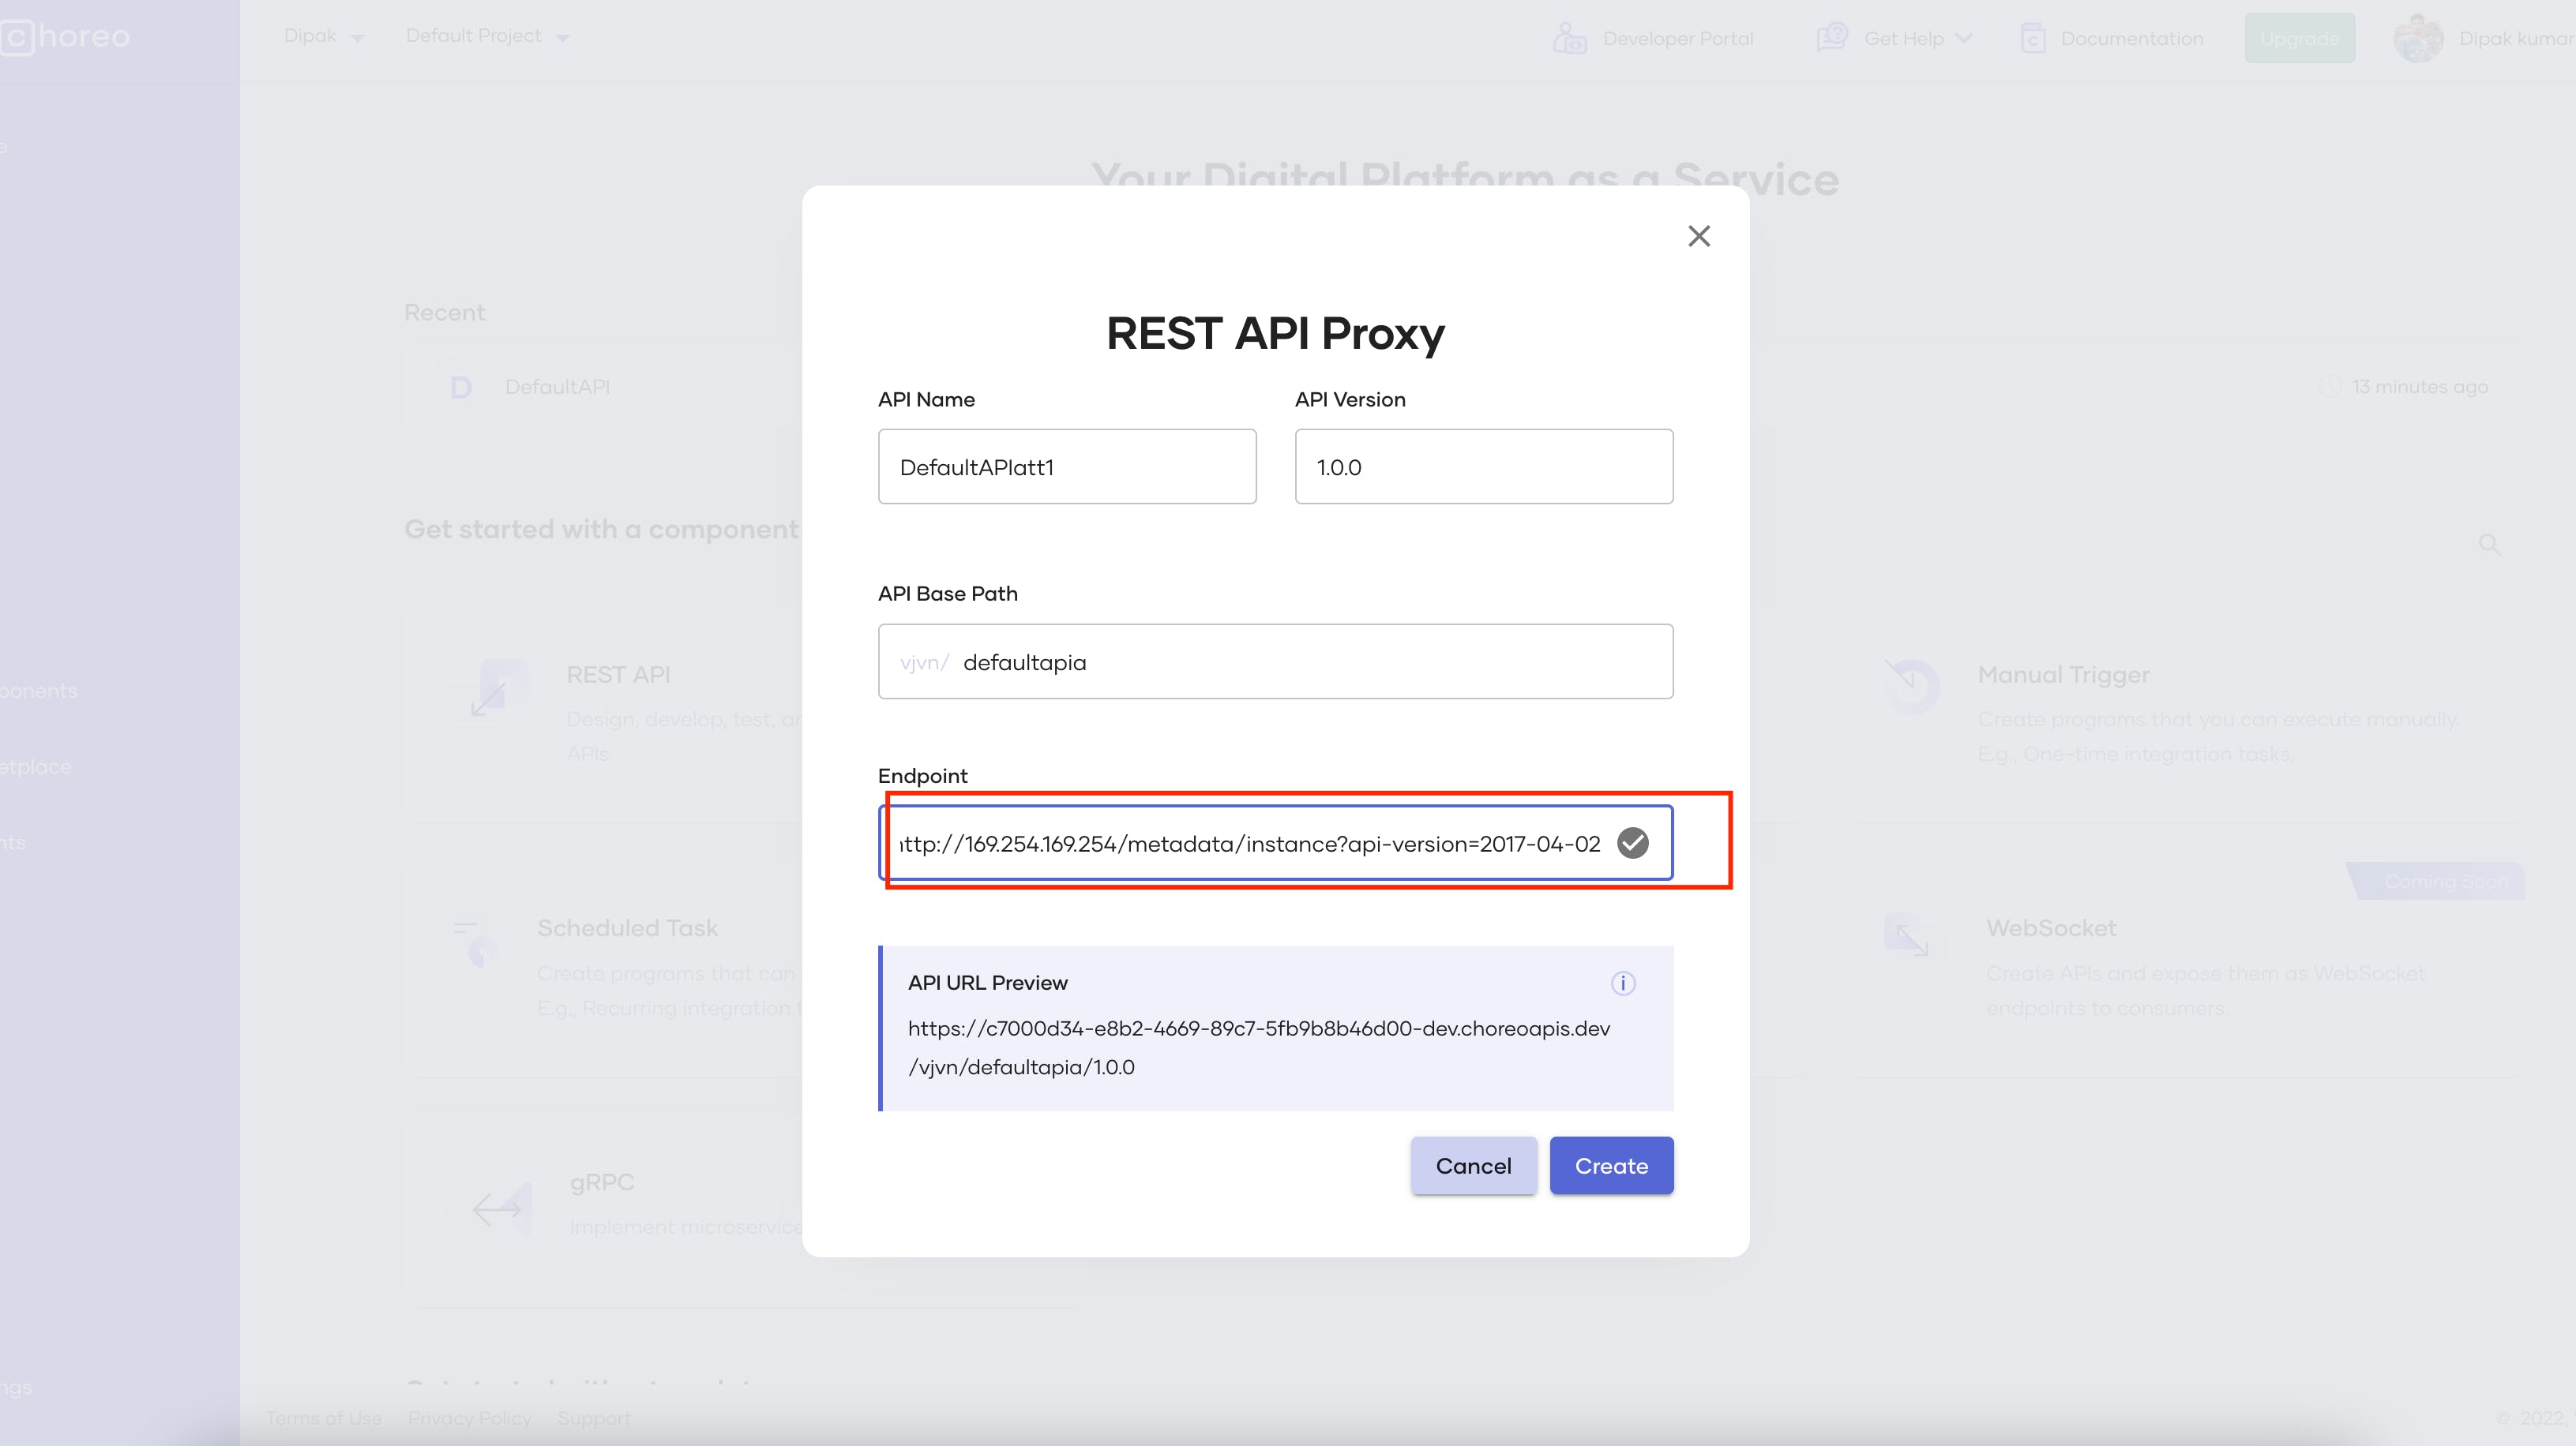Click the Documentation icon
The height and width of the screenshot is (1446, 2576).
pos(2033,37)
